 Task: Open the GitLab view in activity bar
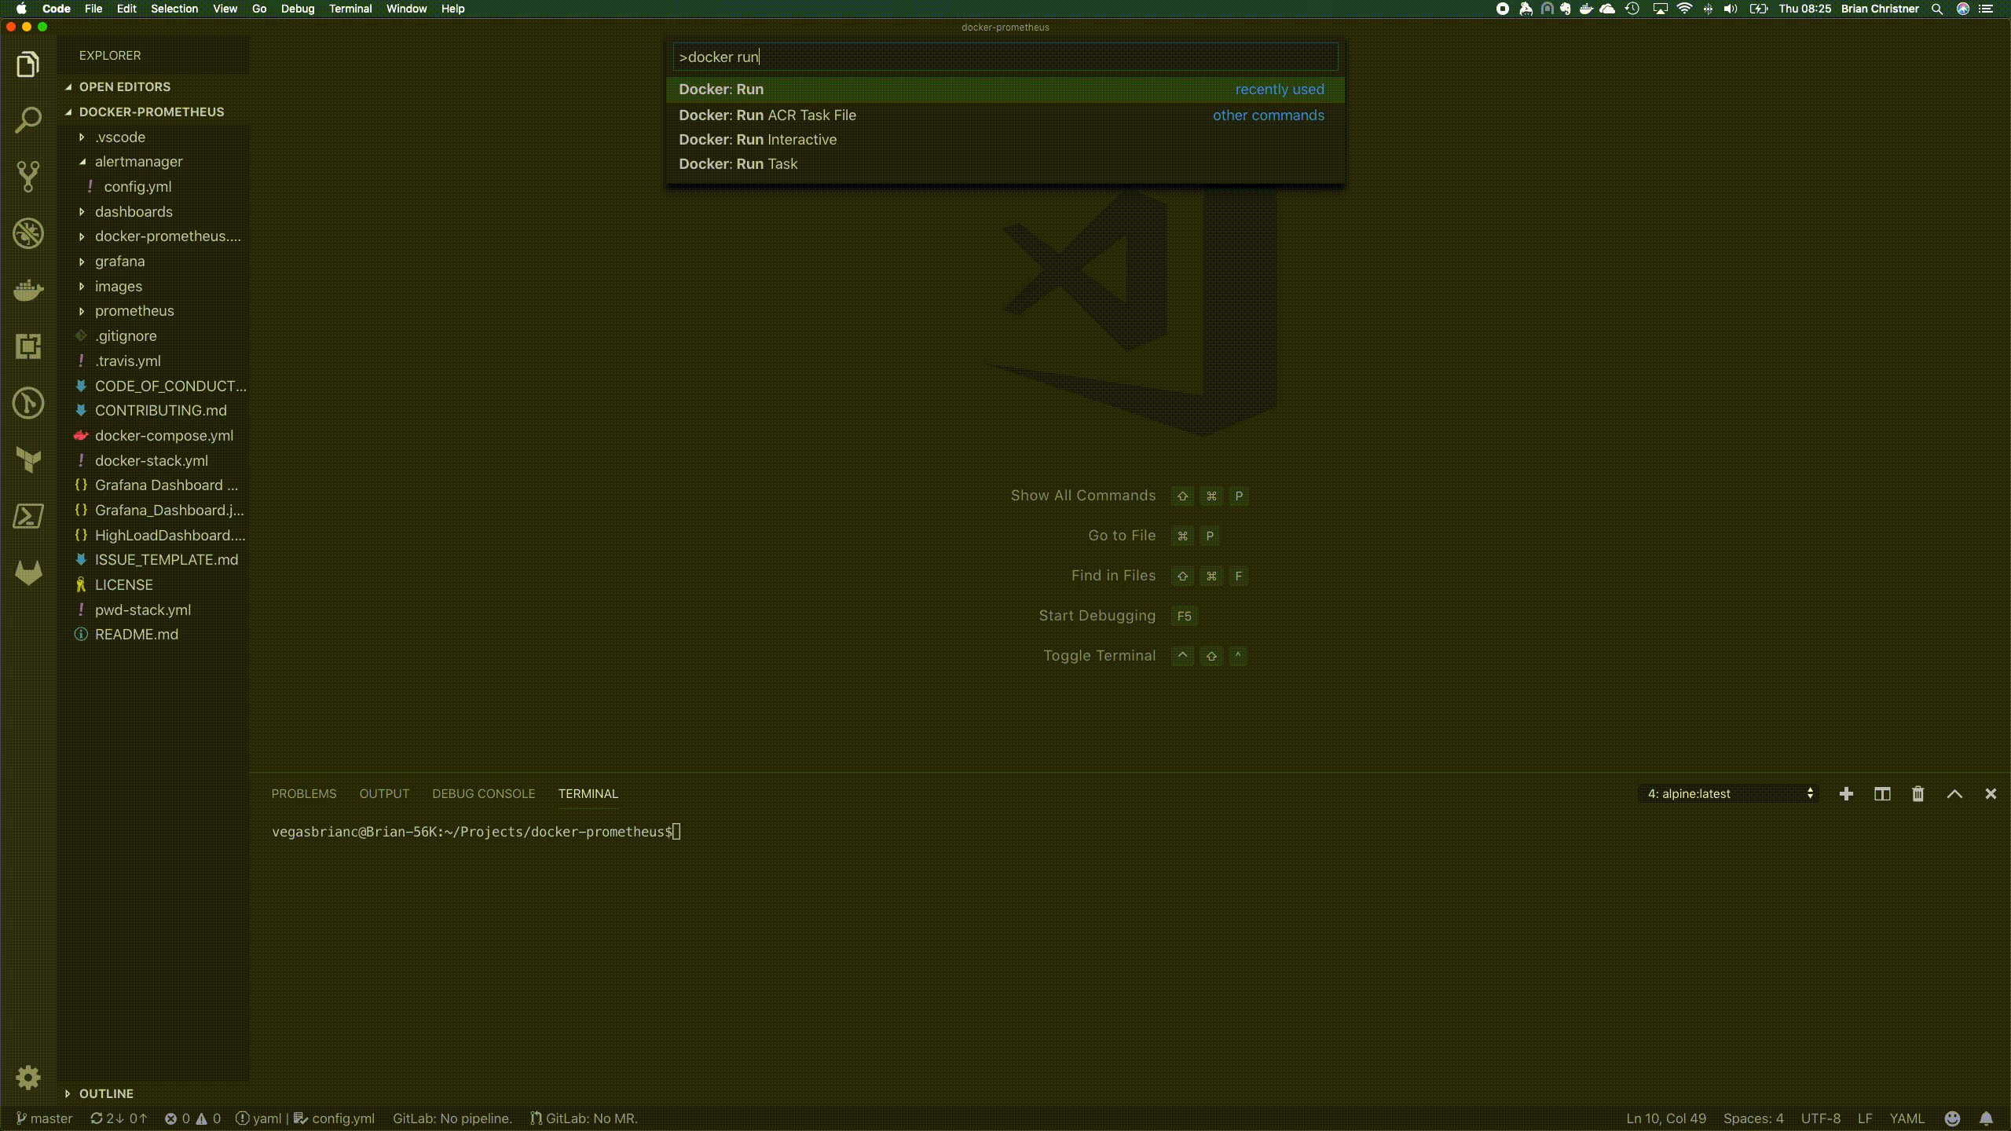pyautogui.click(x=28, y=573)
